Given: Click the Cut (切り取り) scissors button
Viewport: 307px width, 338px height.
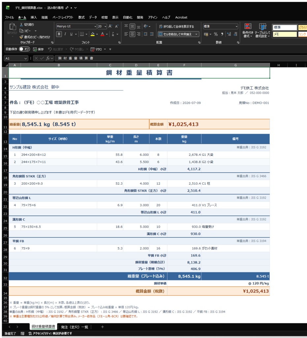Looking at the screenshot, I should point(27,24).
